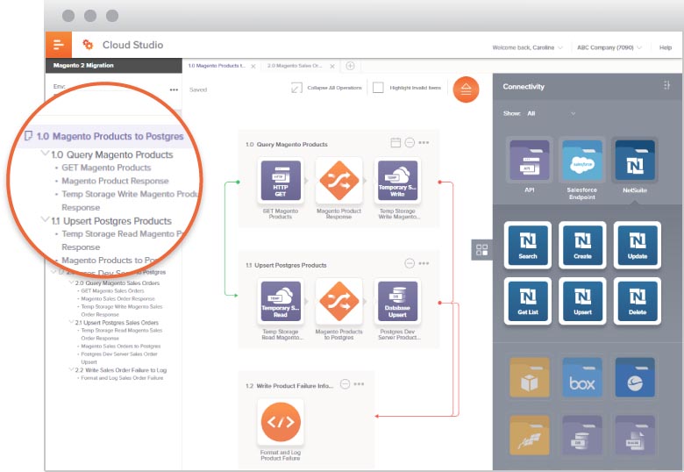This screenshot has height=472, width=684.
Task: Open the Help link
Action: pos(666,47)
